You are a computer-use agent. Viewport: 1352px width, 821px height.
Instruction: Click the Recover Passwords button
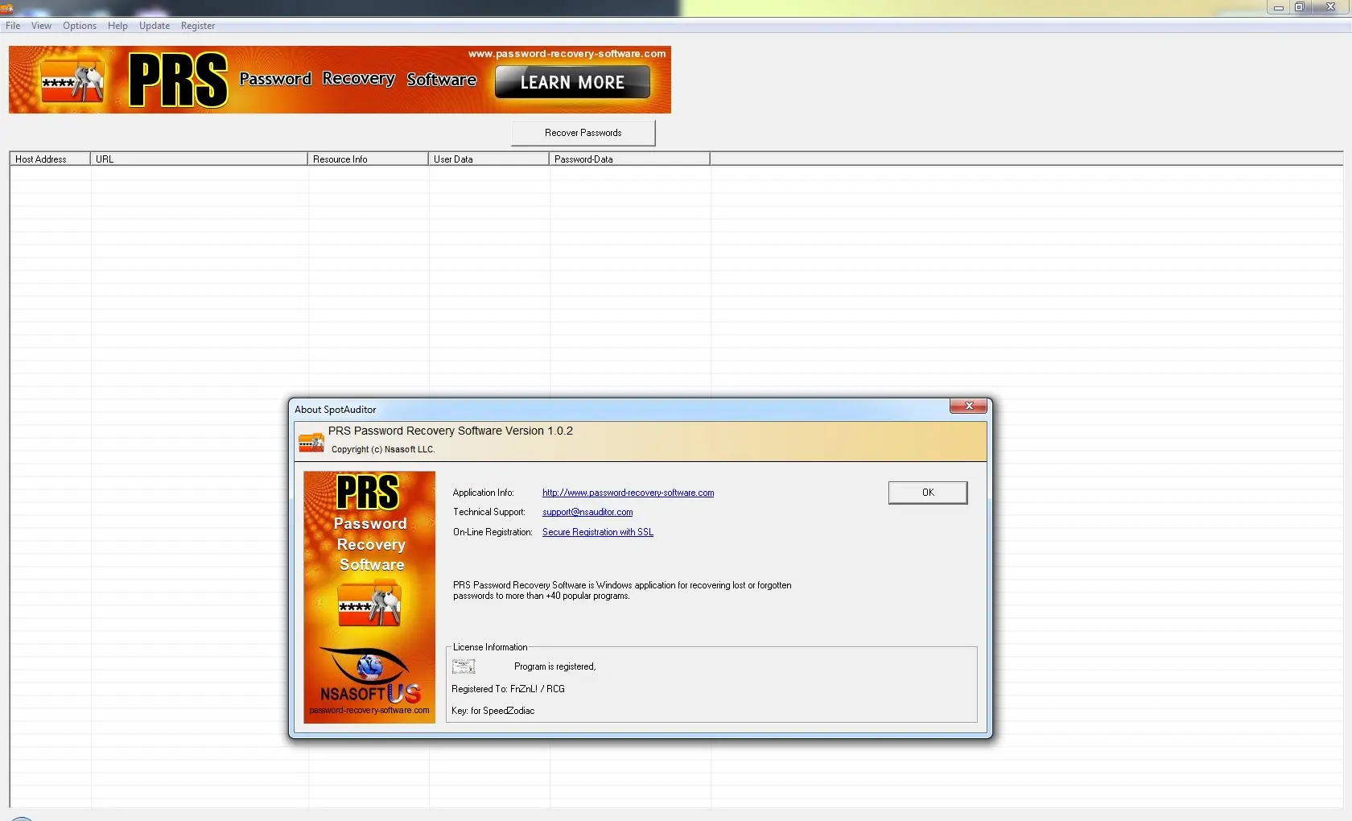[583, 133]
